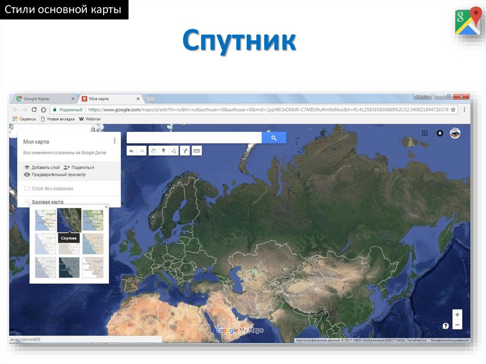The height and width of the screenshot is (364, 486).
Task: Open the notifications bell
Action: click(x=440, y=133)
